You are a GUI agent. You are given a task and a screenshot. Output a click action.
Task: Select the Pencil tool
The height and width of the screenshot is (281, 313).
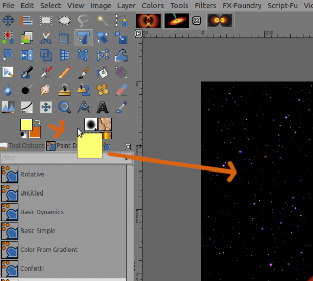[x=65, y=72]
